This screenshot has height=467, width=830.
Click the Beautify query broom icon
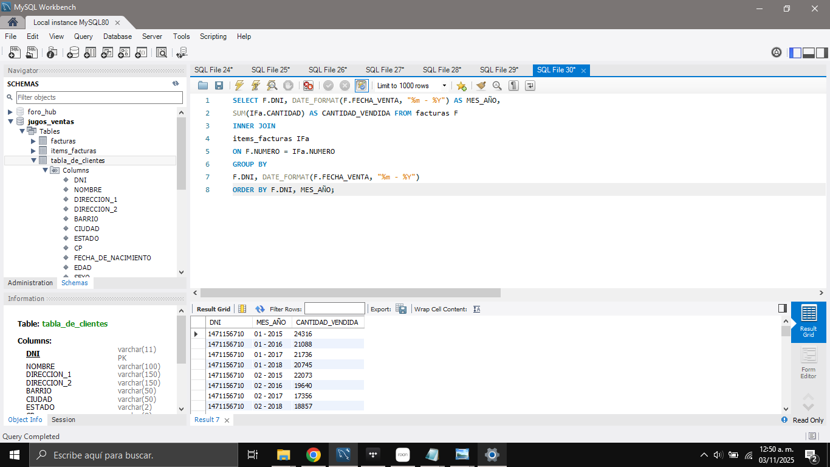click(x=481, y=86)
